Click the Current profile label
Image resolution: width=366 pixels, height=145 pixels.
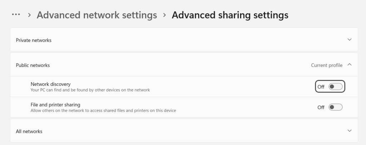[x=326, y=65]
